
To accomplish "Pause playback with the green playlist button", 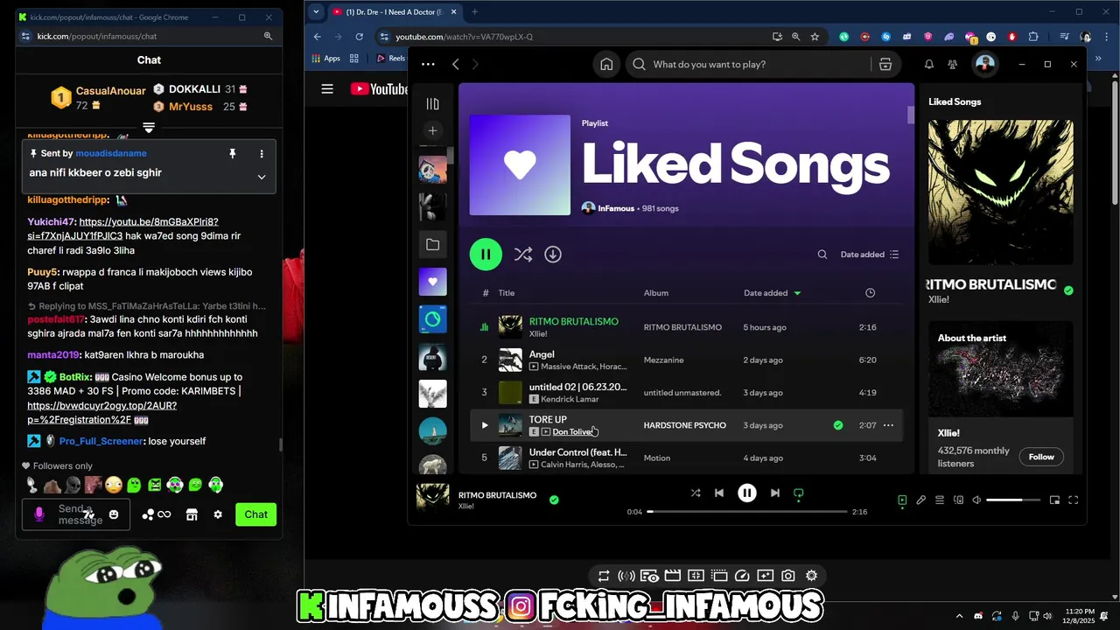I will coord(486,255).
